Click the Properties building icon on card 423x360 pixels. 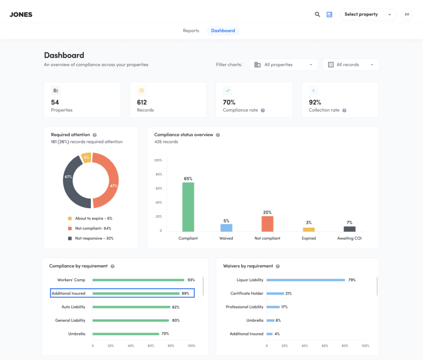[56, 90]
